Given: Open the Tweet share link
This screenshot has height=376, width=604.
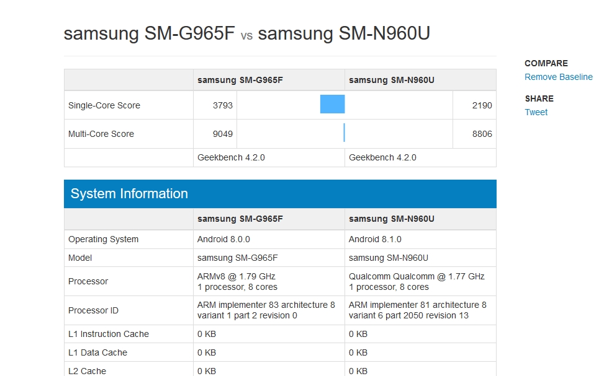Looking at the screenshot, I should click(x=536, y=112).
